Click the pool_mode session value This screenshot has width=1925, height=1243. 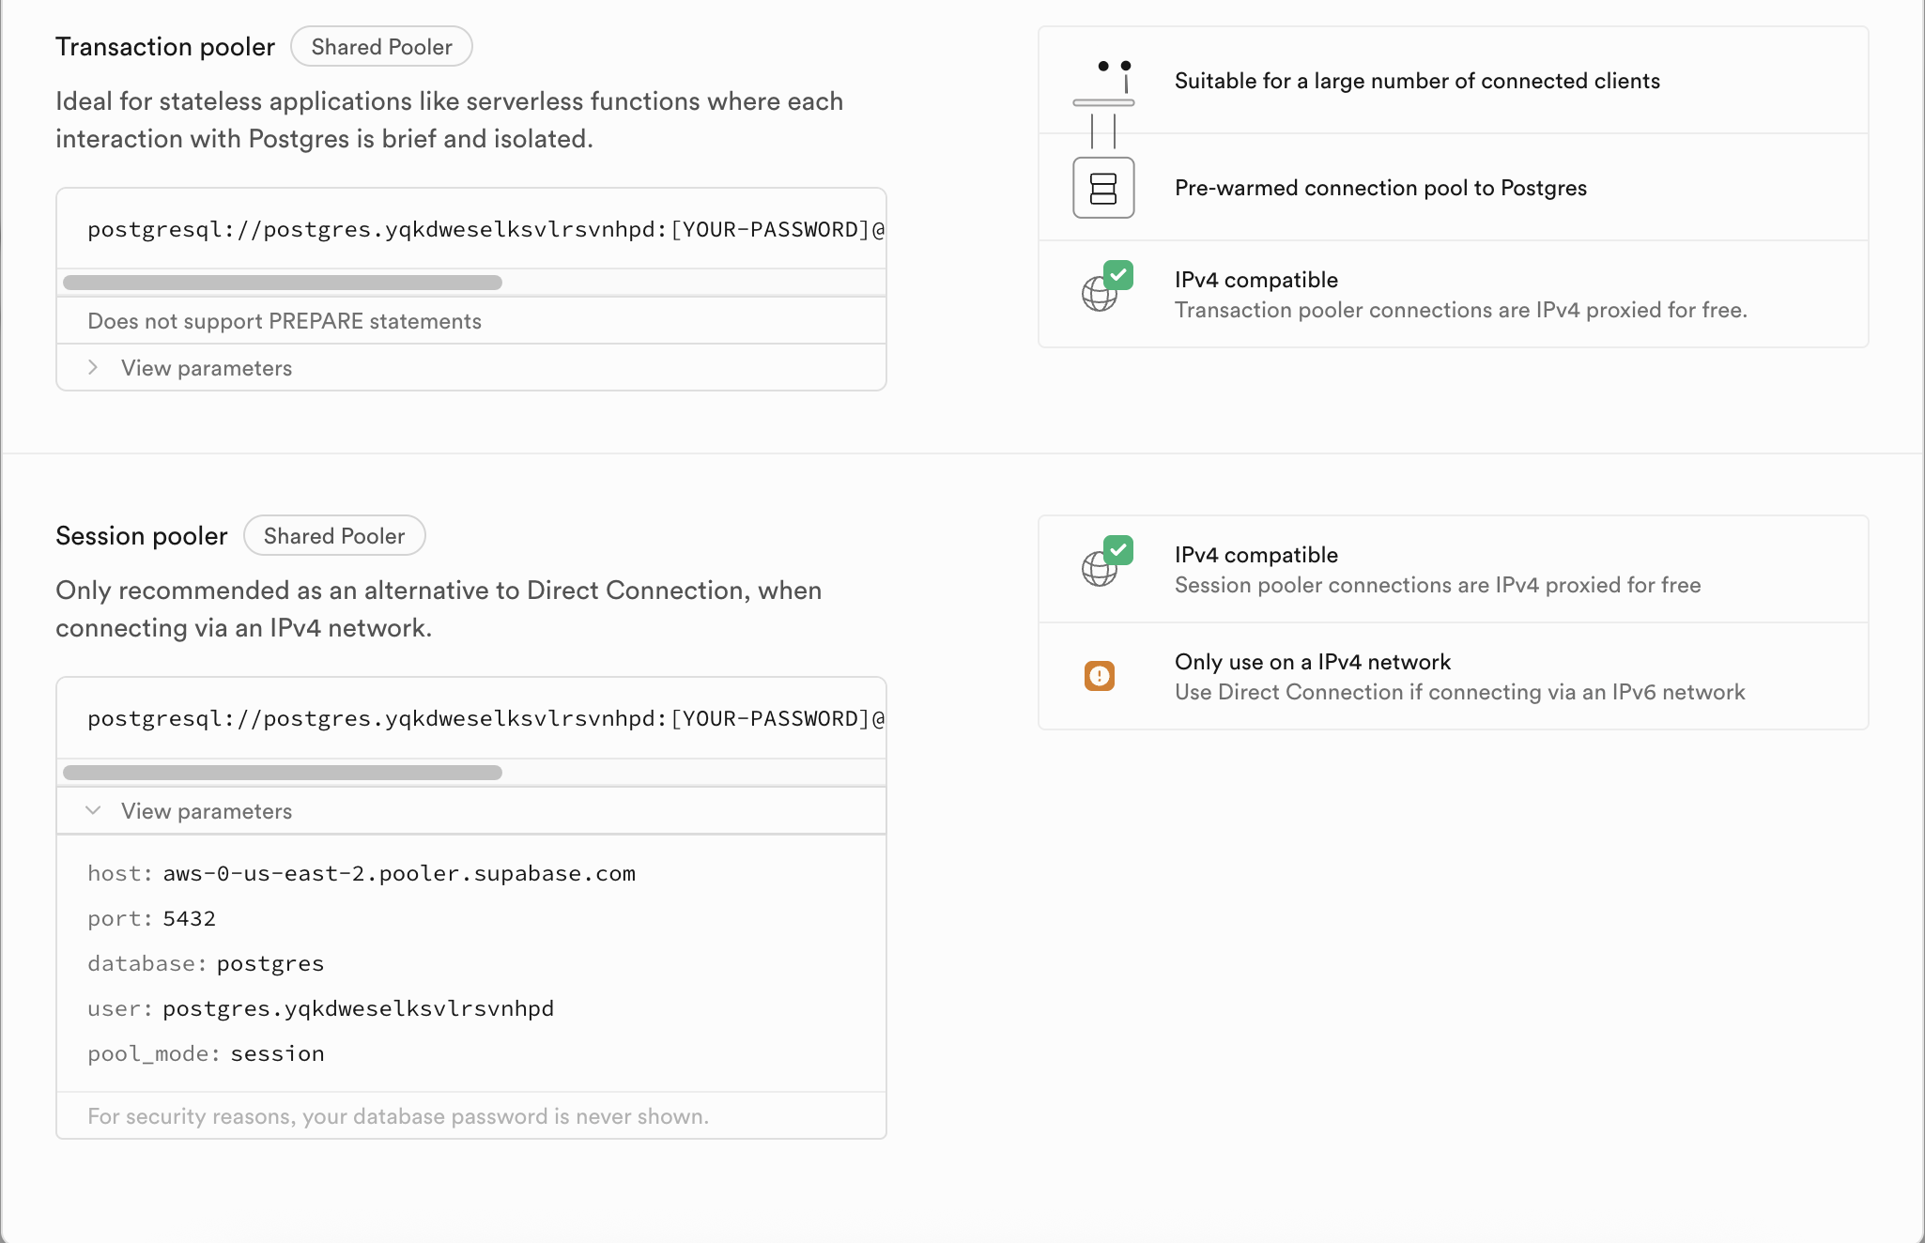278,1053
